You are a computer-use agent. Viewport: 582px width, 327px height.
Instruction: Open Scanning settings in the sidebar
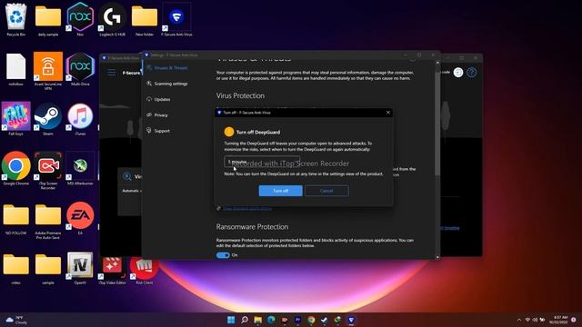171,84
